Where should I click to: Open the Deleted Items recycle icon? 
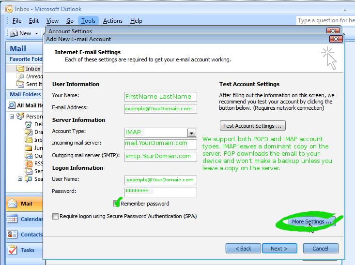(x=28, y=124)
